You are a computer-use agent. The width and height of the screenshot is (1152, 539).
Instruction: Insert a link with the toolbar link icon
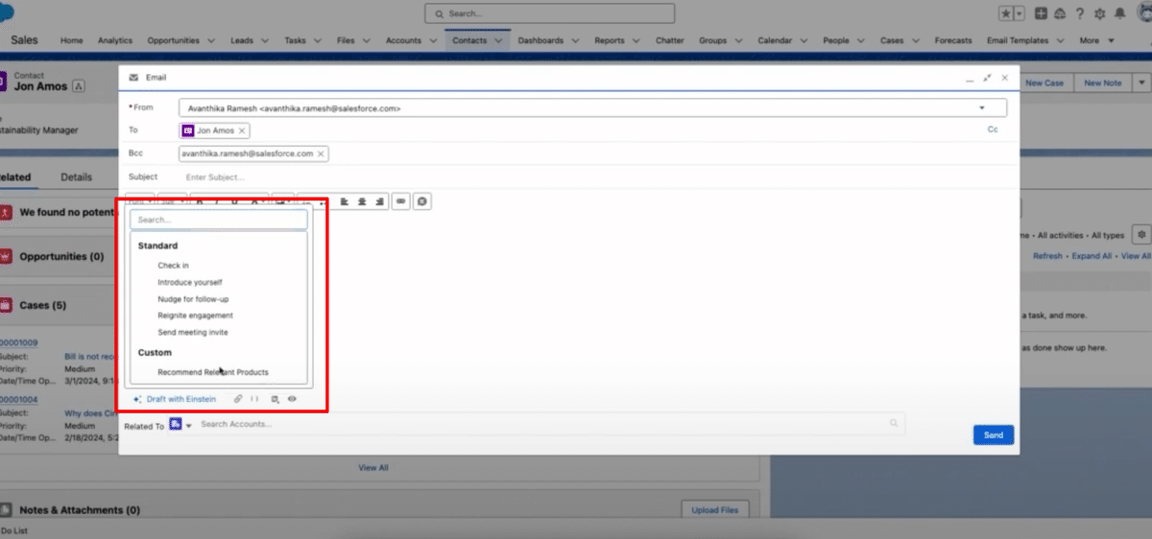click(x=401, y=201)
